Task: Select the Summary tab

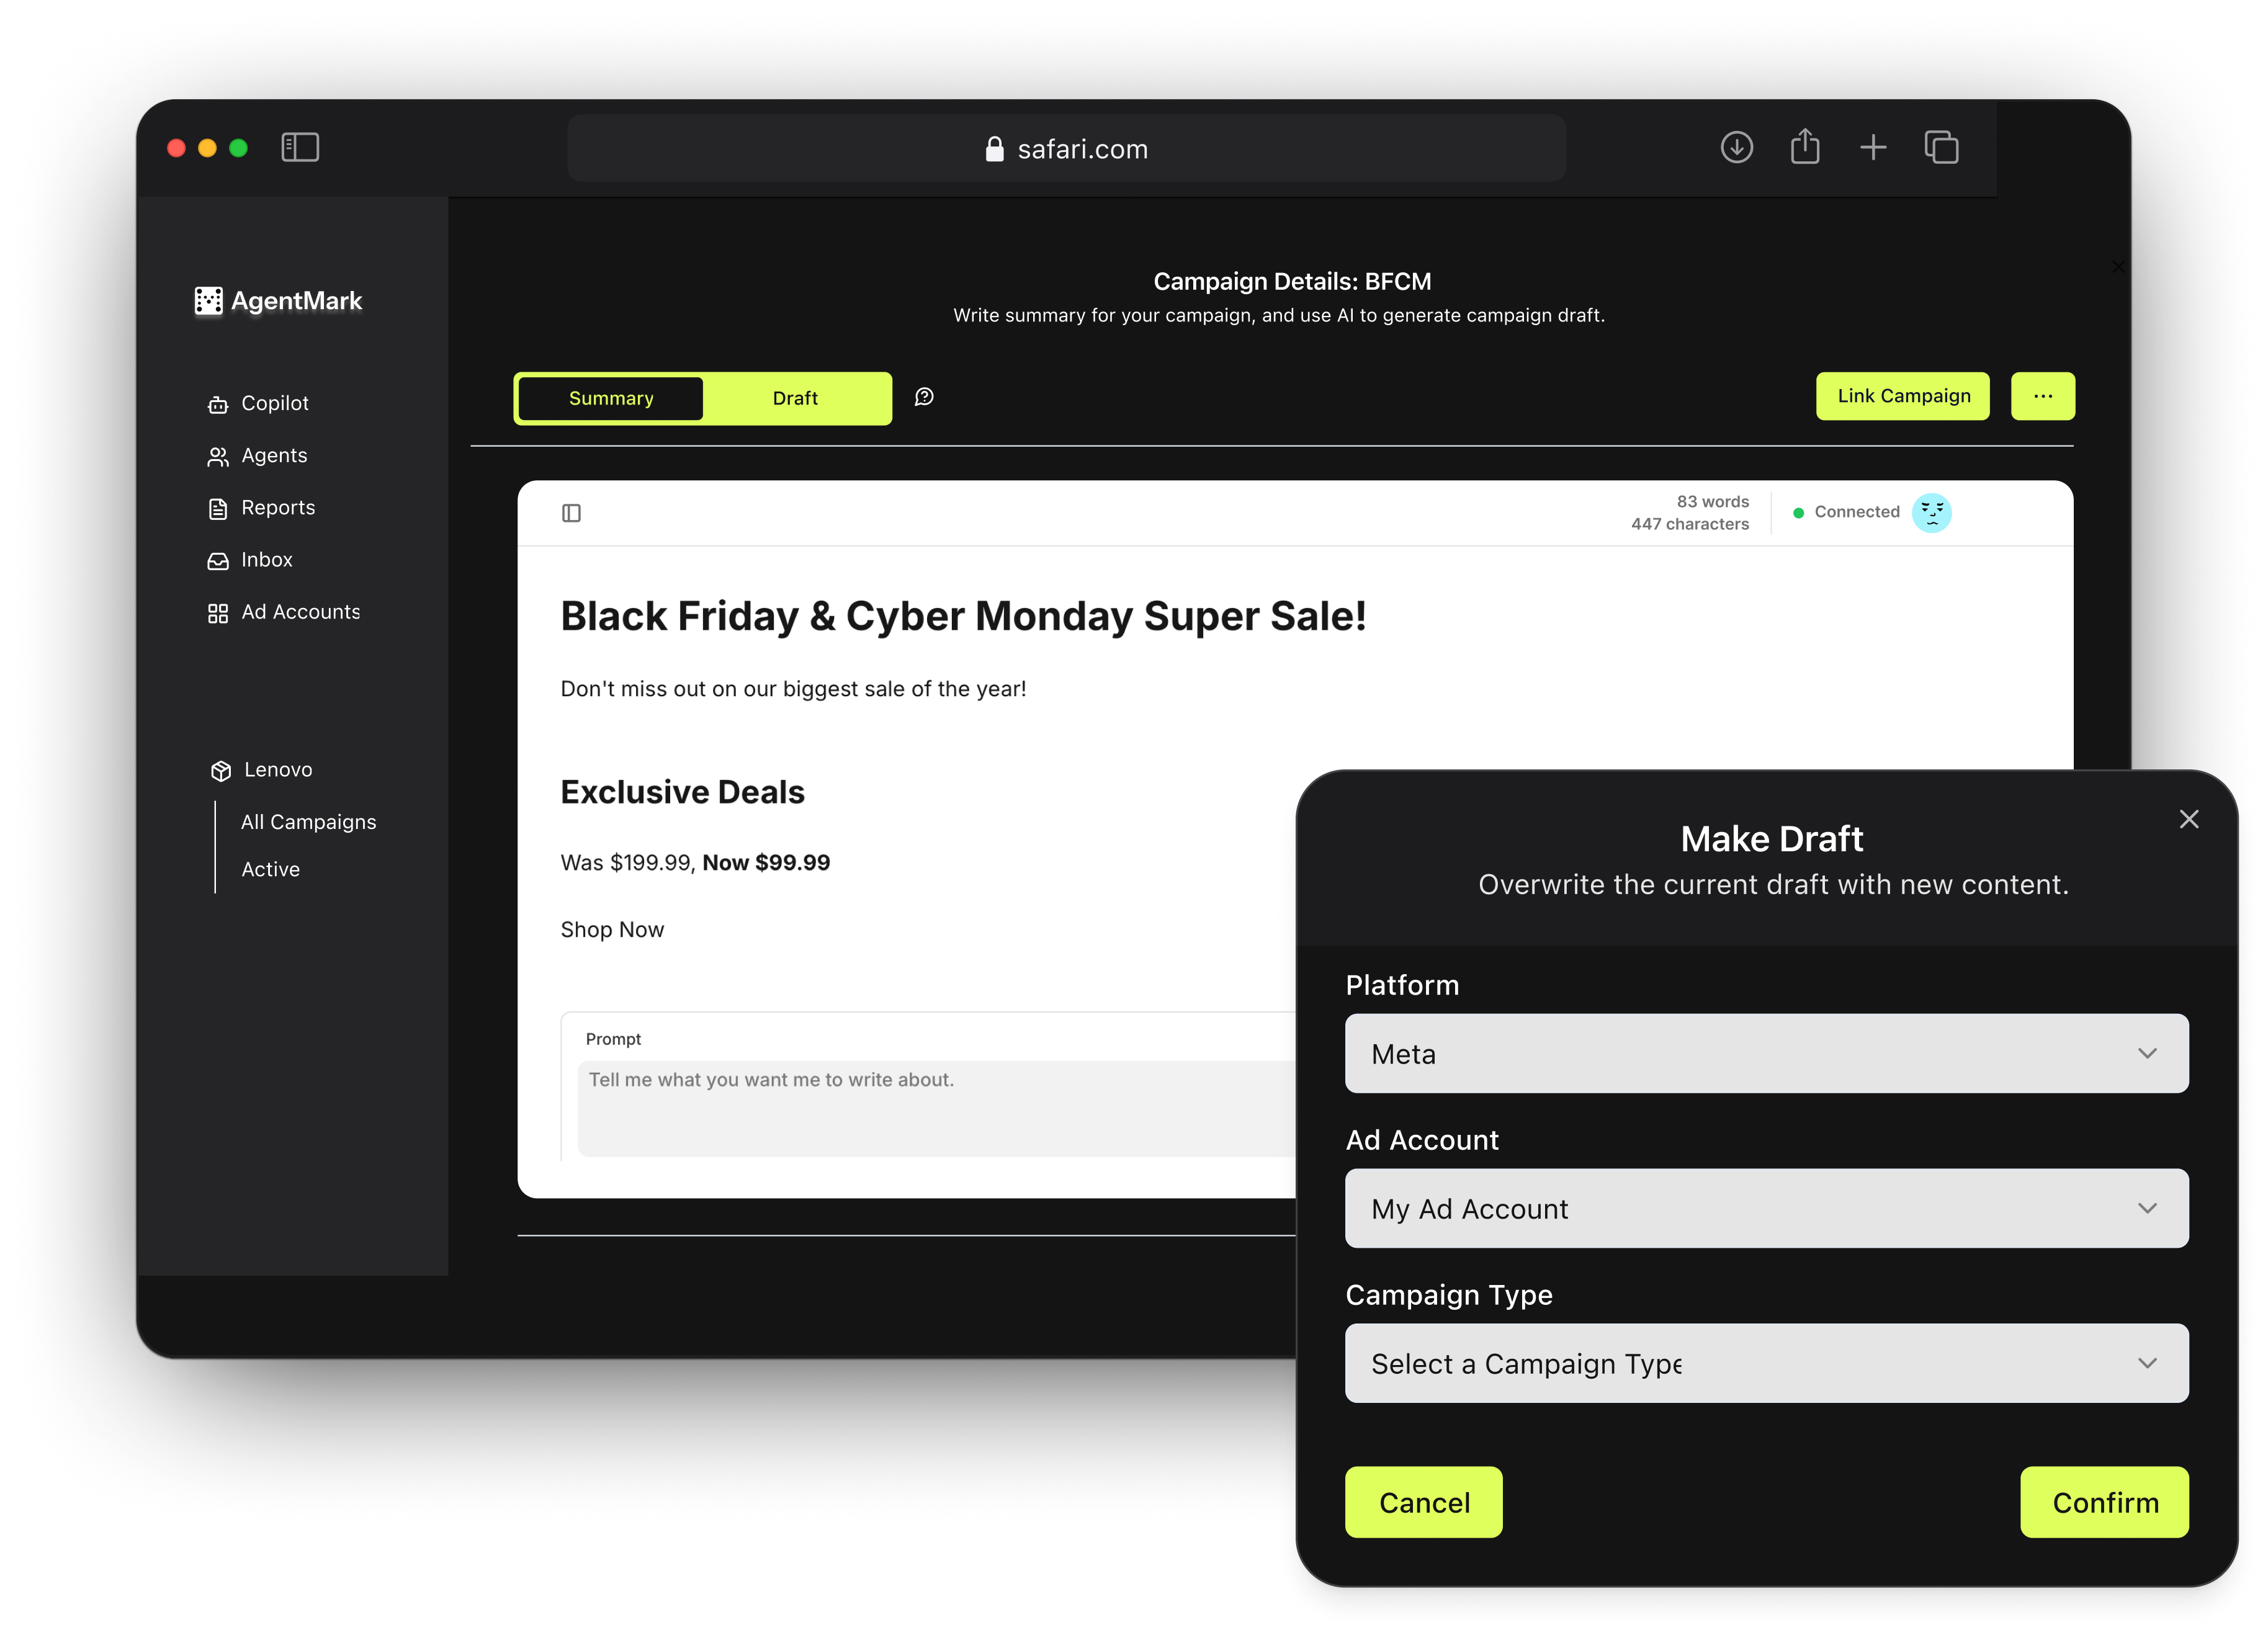Action: [x=611, y=398]
